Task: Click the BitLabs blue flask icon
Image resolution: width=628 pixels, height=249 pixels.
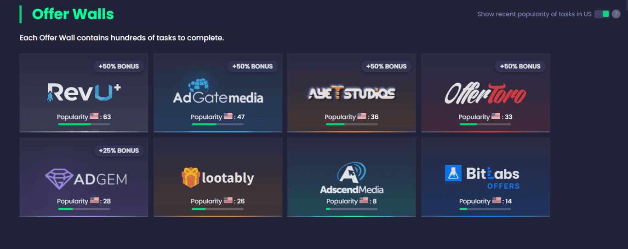Action: 453,173
